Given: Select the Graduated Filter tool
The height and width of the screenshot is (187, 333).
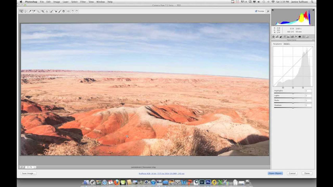Looking at the screenshot, I should 63,11.
